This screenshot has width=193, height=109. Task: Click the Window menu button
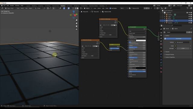click(x=17, y=6)
